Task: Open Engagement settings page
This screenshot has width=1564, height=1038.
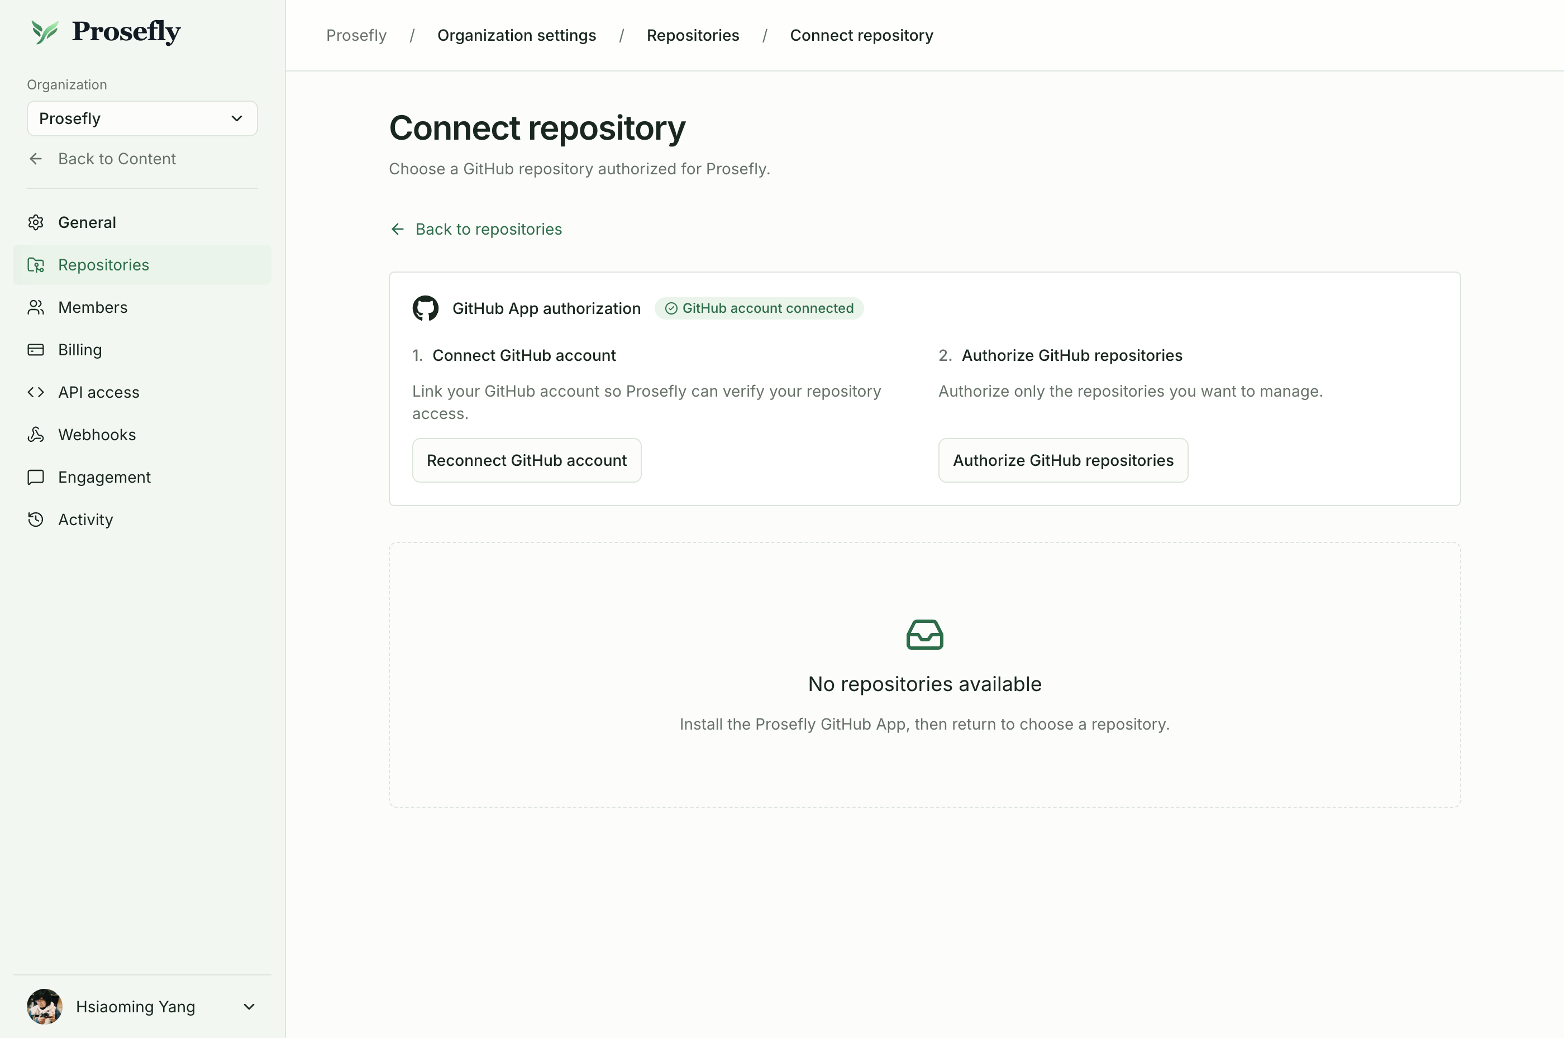Action: click(142, 477)
